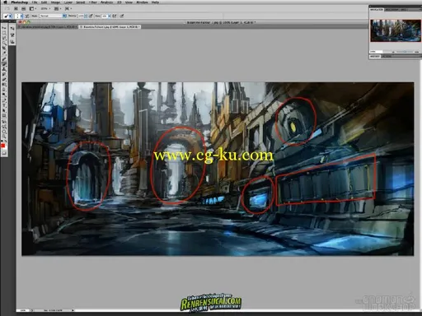Viewport: 422px width, 316px height.
Task: Open the Analysis menu
Action: [x=106, y=2]
